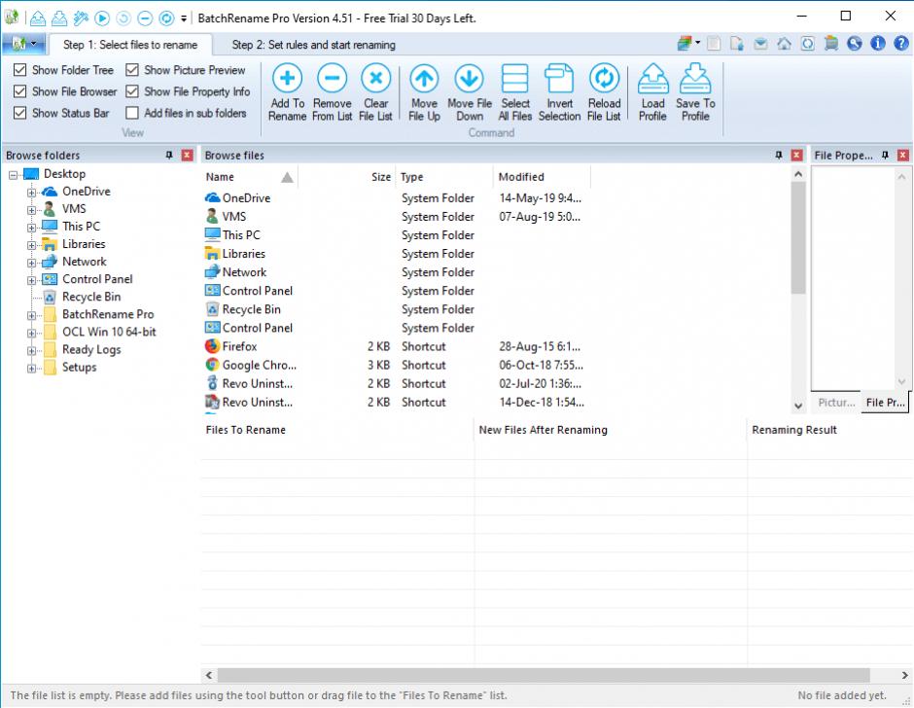
Task: Sort files by Size column header
Action: pos(347,177)
